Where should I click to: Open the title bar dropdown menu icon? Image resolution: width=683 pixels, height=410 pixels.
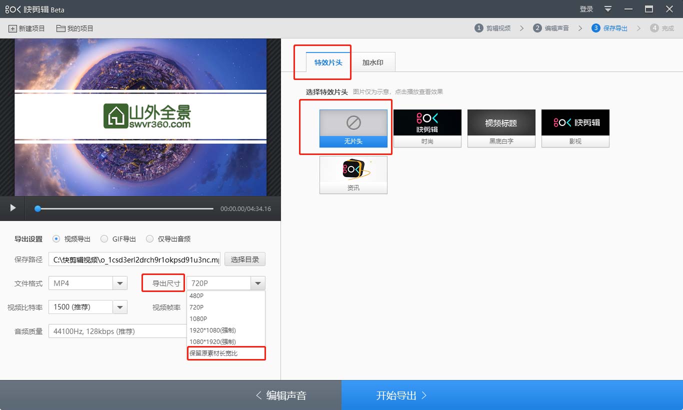(608, 9)
